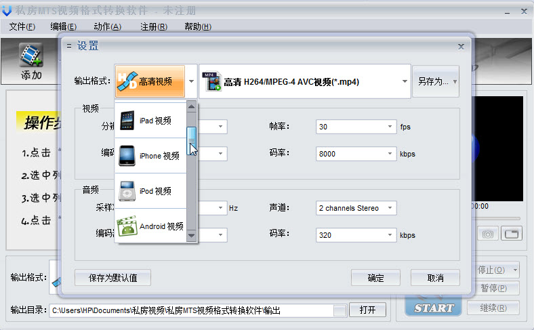Click the HD video category button
Screen dimensions: 534x330
[150, 81]
